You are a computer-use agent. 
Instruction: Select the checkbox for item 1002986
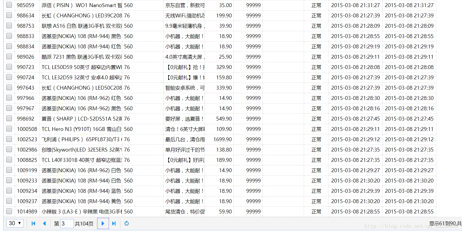pos(9,149)
